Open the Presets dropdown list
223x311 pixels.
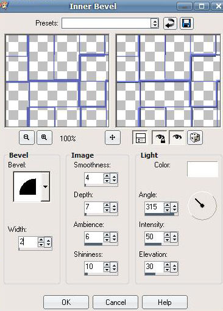point(155,23)
